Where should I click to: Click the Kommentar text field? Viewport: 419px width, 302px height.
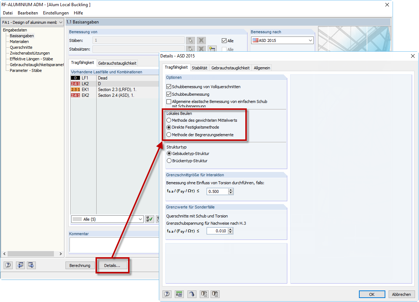[114, 244]
